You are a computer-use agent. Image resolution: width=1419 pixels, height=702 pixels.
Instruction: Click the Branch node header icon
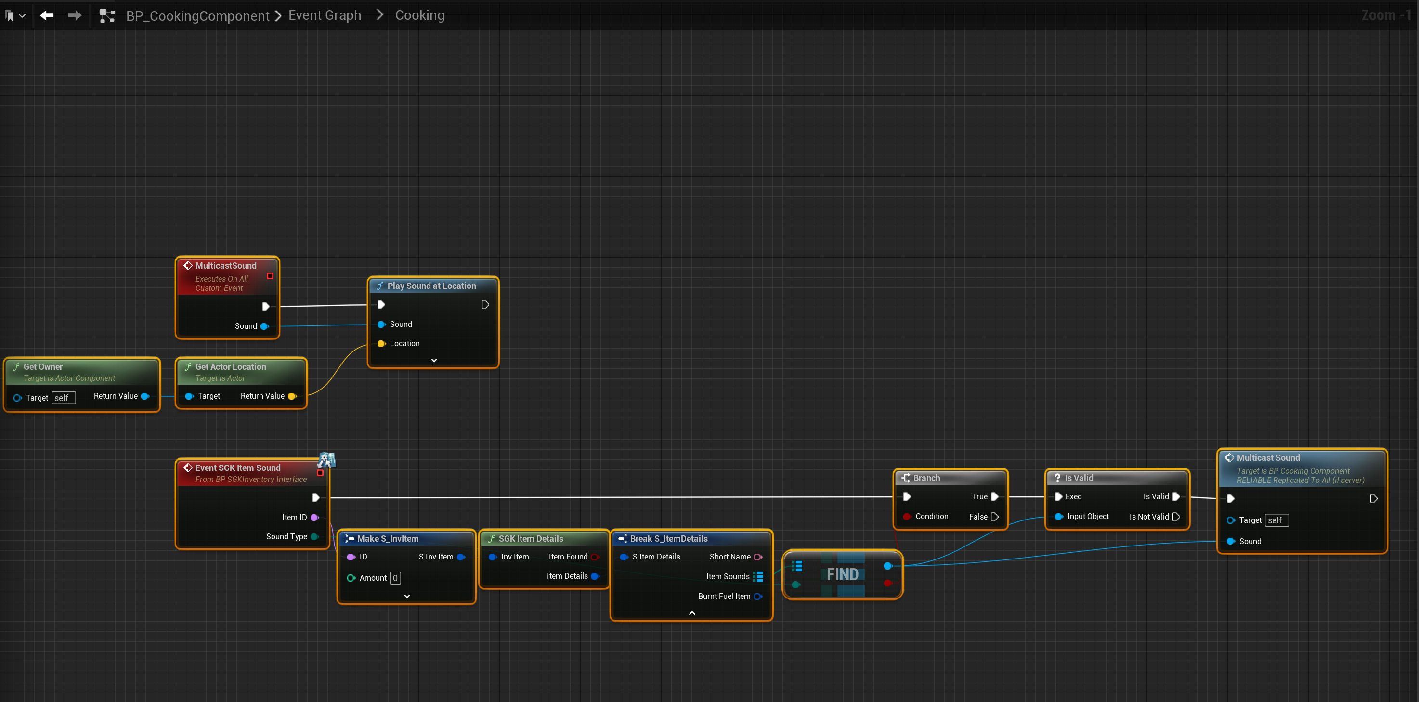(906, 478)
